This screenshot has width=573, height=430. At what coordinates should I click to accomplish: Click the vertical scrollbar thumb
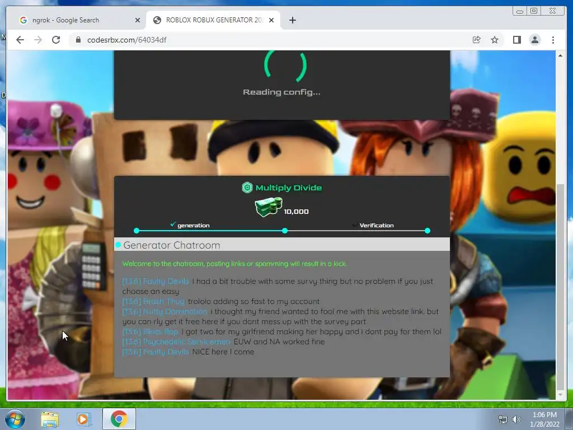pos(560,287)
